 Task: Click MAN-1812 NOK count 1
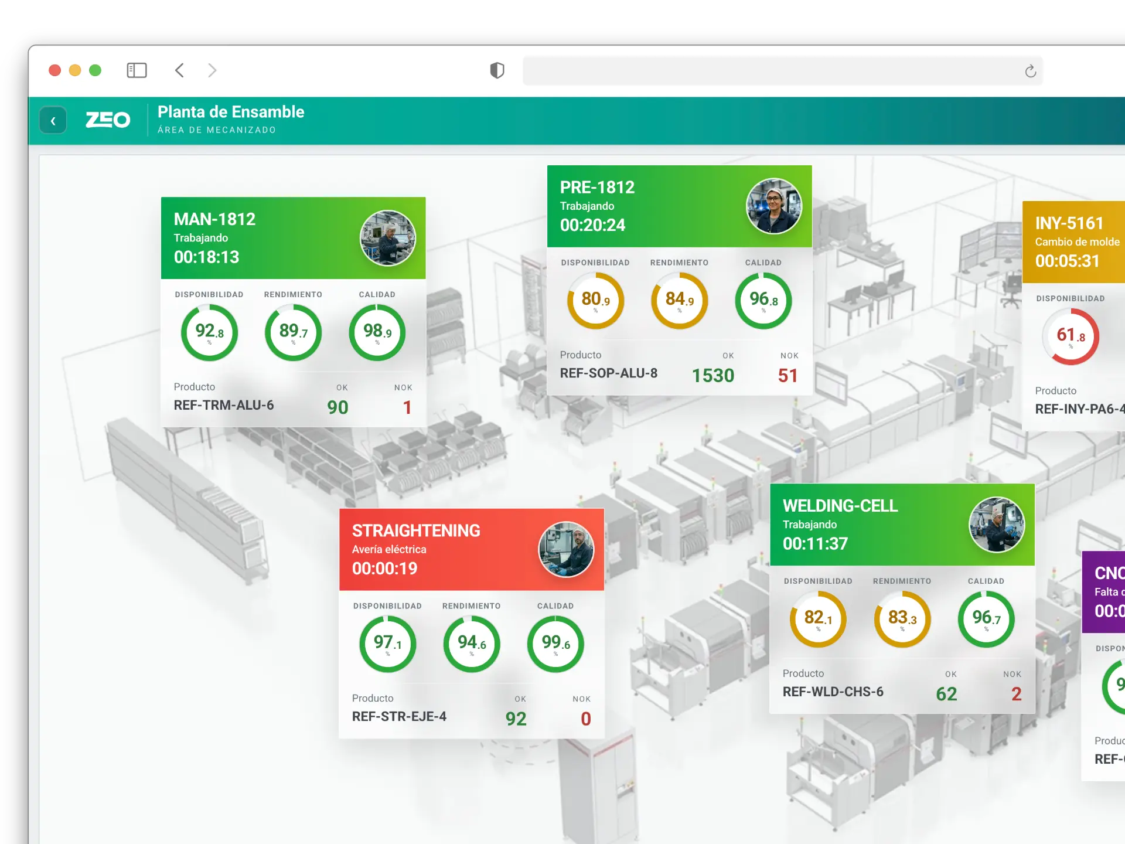(x=407, y=407)
